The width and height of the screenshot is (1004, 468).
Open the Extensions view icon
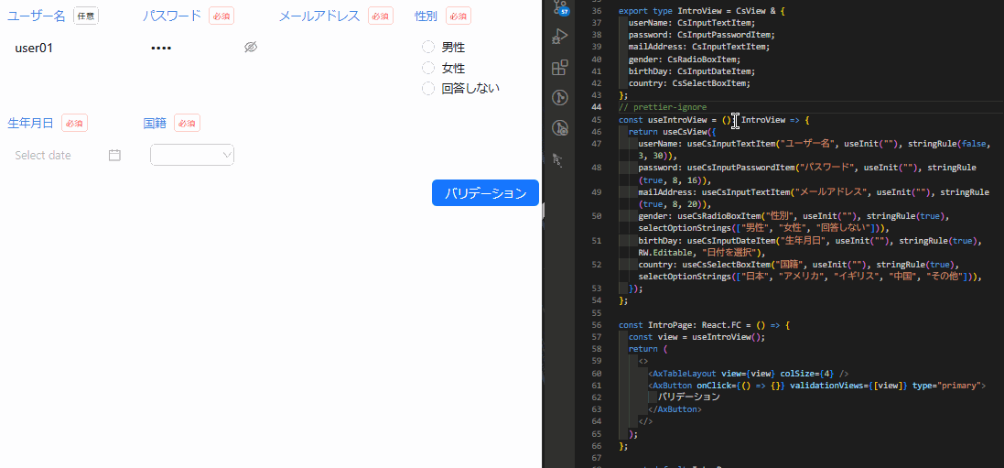pyautogui.click(x=559, y=68)
